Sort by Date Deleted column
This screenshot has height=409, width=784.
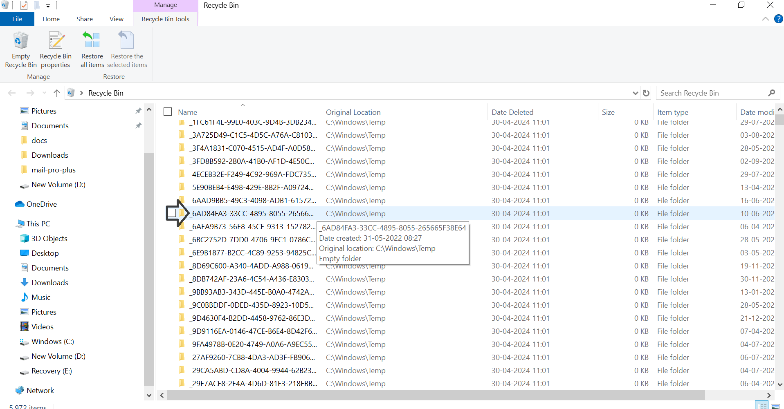tap(543, 112)
